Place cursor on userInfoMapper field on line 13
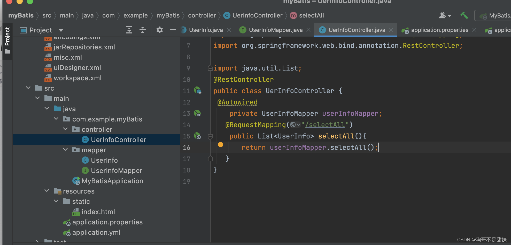The height and width of the screenshot is (245, 511). point(350,113)
